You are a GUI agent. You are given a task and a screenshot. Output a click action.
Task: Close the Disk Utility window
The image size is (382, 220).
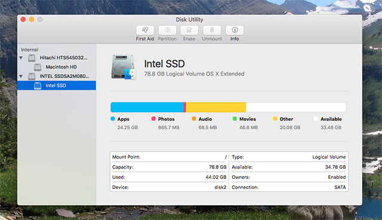23,20
